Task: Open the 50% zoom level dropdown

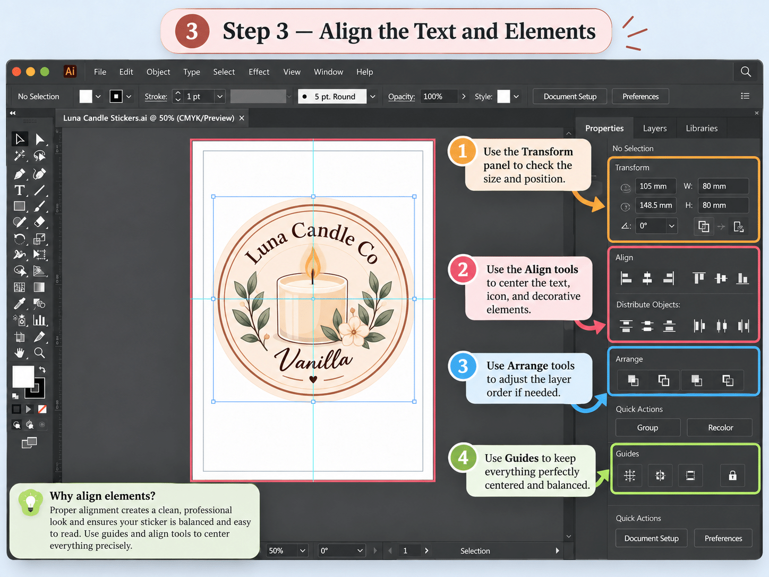Action: (x=303, y=551)
